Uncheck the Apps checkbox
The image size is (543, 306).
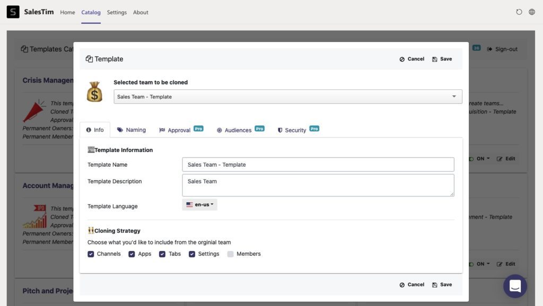click(132, 254)
